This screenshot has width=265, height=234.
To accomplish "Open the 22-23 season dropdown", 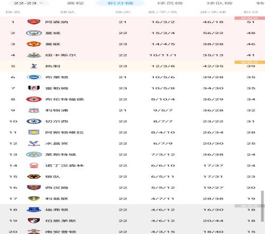I will 29,3.
